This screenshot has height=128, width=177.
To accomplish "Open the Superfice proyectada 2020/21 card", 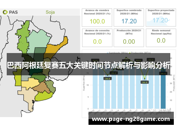I will pos(161,17).
